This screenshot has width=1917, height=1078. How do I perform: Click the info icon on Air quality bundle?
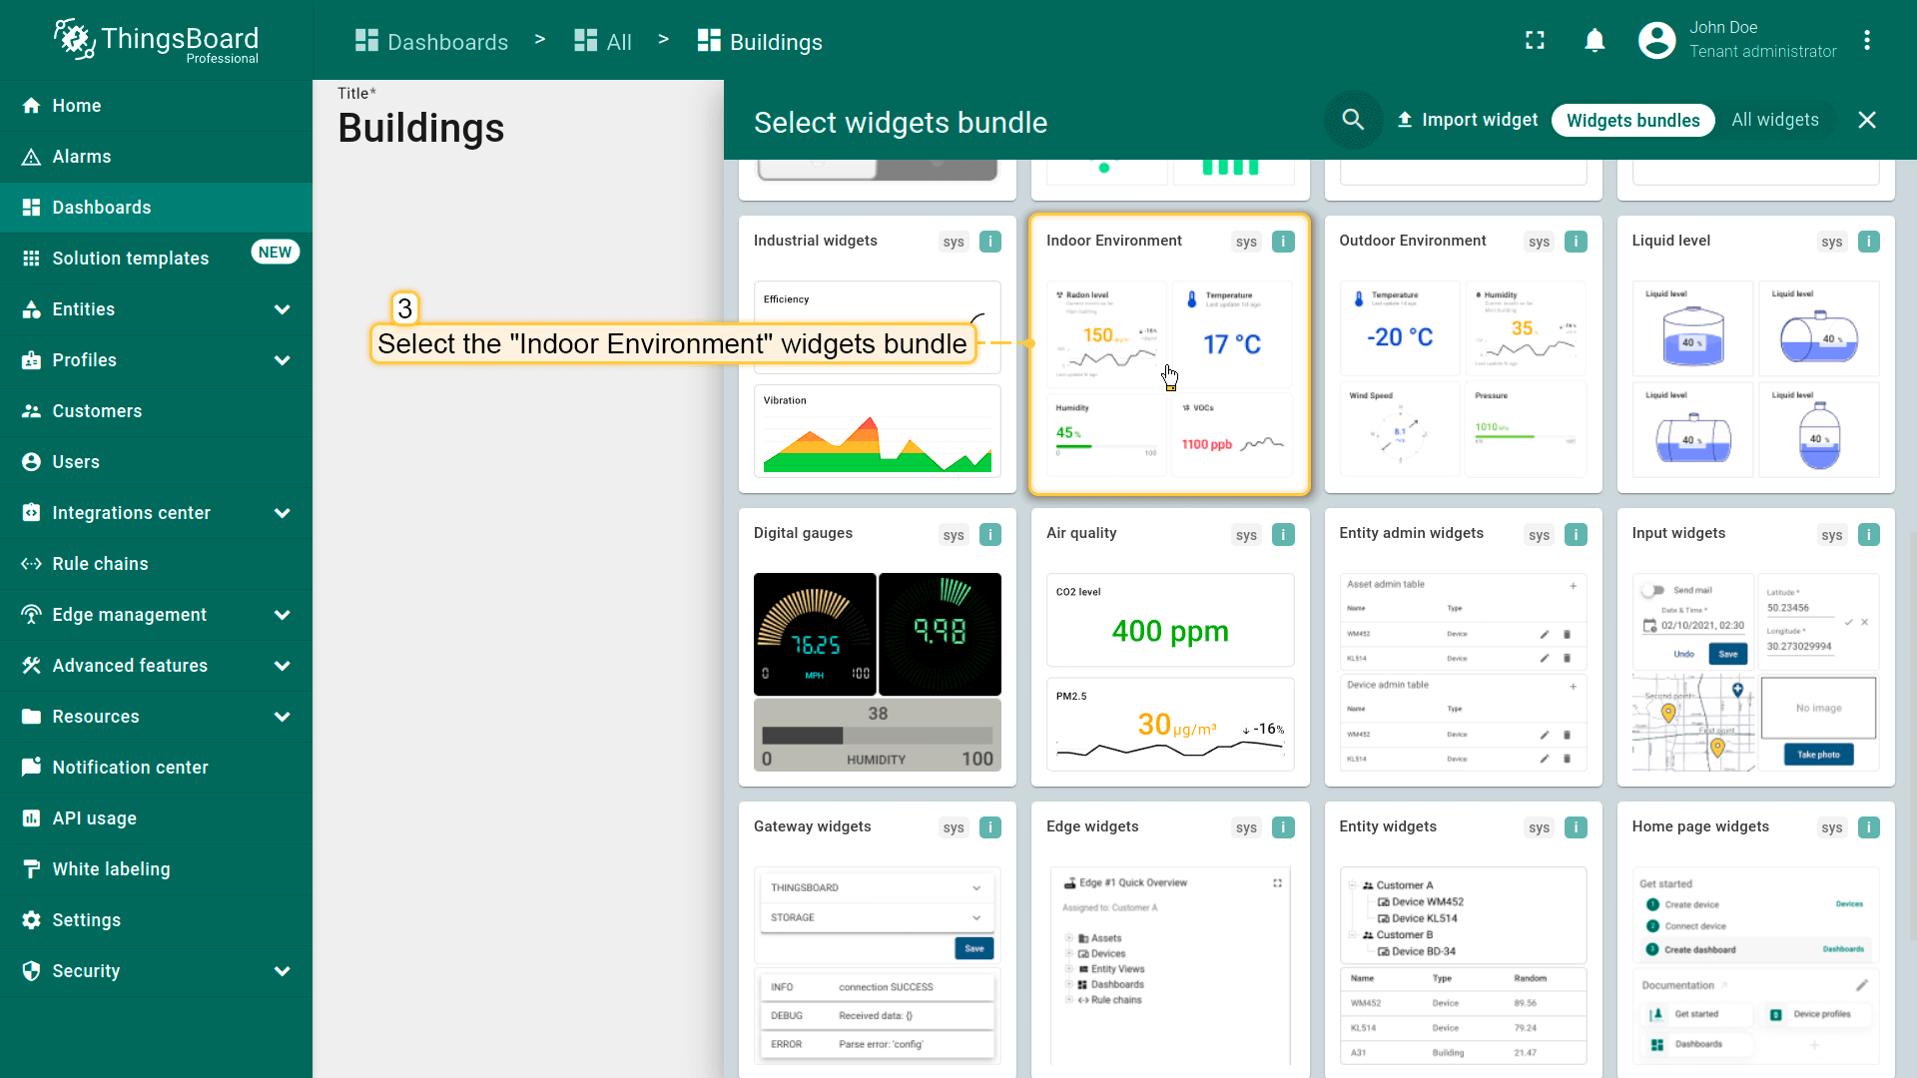point(1283,535)
